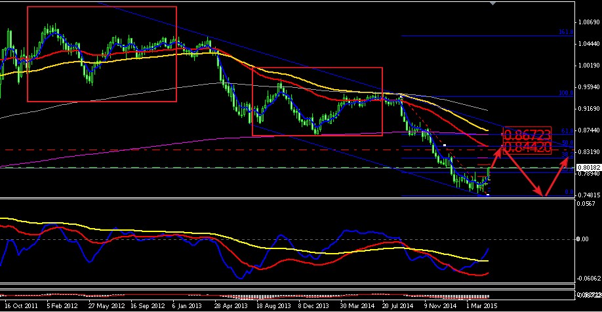This screenshot has width=602, height=312.
Task: Select the Fibonacci 38.2 level label
Action: click(x=567, y=155)
